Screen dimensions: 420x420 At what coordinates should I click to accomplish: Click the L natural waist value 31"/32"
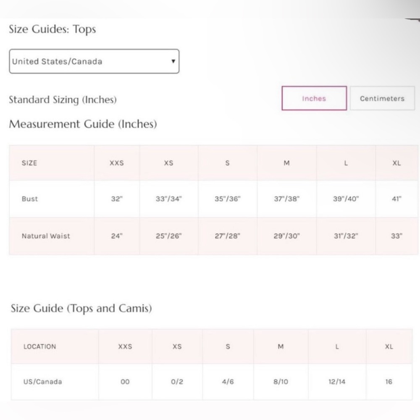346,236
